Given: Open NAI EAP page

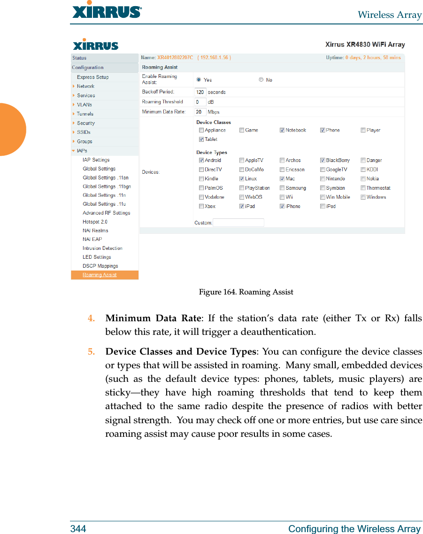Looking at the screenshot, I should tap(92, 240).
